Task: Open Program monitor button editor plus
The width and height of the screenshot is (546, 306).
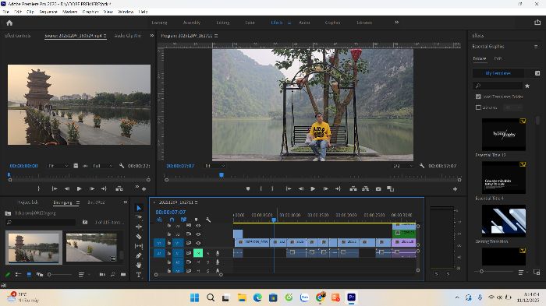Action: pyautogui.click(x=455, y=188)
